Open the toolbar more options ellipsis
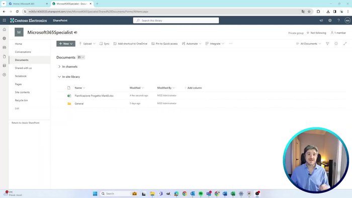 [230, 44]
